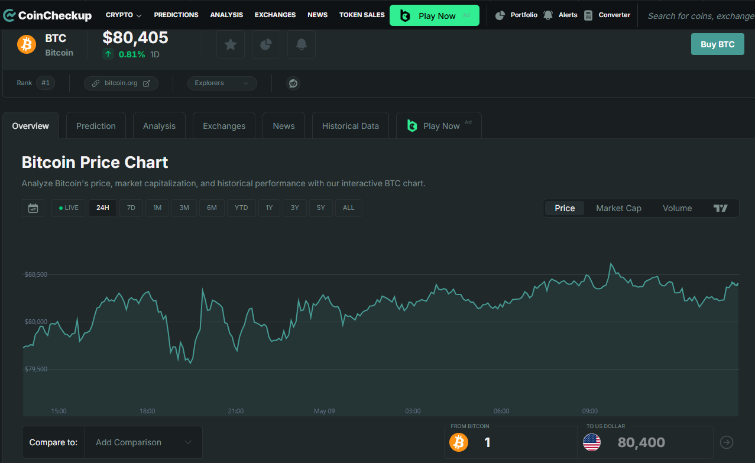Open the Add Comparison dropdown

[144, 442]
